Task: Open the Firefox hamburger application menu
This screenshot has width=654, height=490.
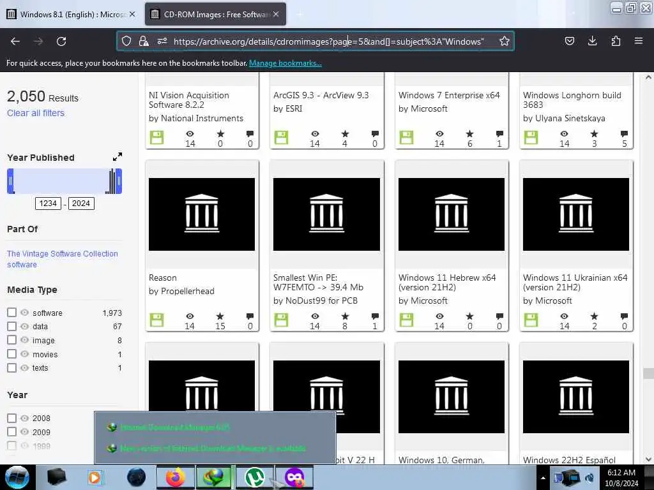Action: 639,41
